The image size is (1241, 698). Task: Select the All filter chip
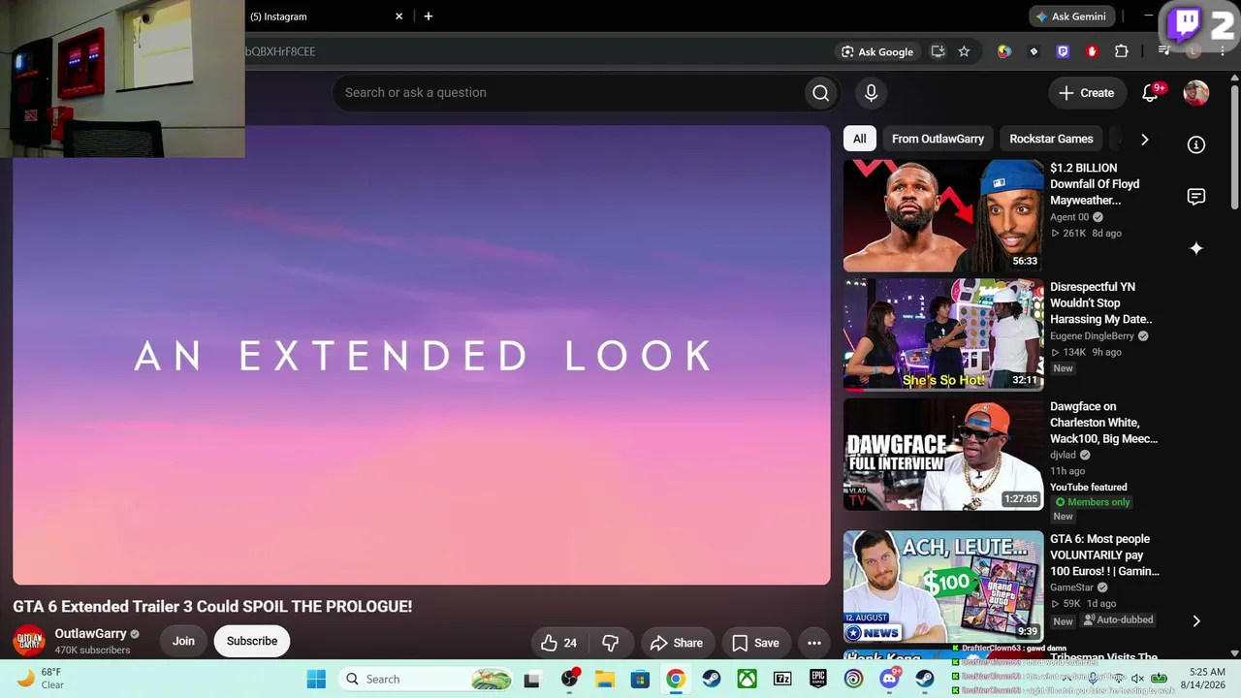[x=860, y=139]
